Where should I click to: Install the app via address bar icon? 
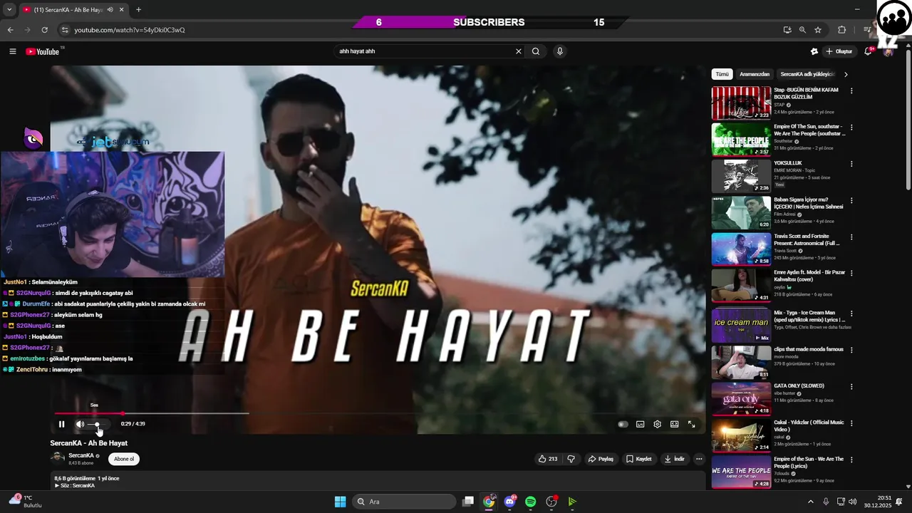787,30
